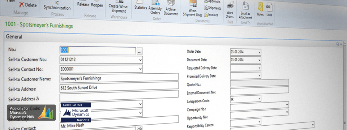Expand the Responsibility Center dropdown
The image size is (347, 130).
260,121
